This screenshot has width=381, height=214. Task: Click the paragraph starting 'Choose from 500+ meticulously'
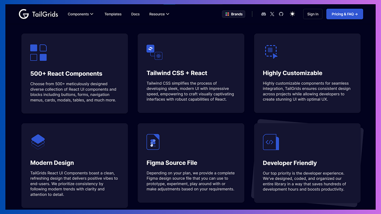[x=74, y=92]
